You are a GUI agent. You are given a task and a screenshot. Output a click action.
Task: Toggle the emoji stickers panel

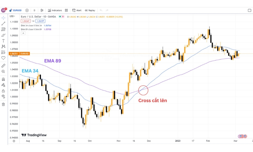coord(3,58)
